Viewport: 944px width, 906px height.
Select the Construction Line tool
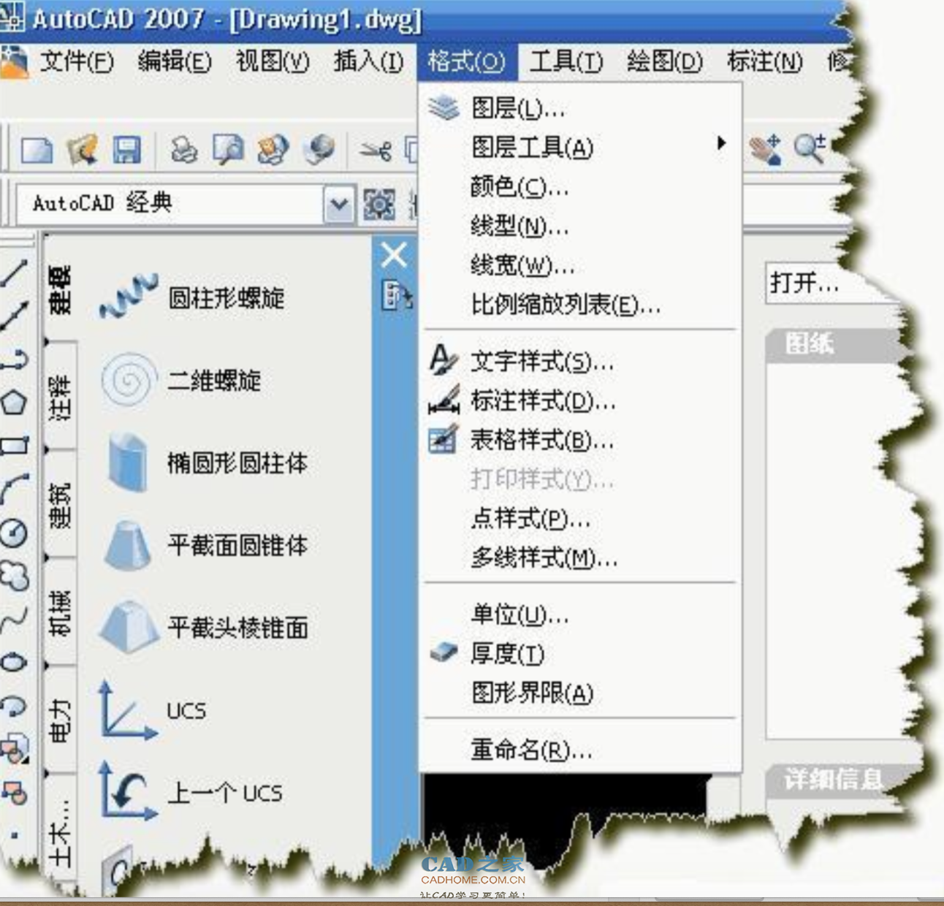point(14,316)
